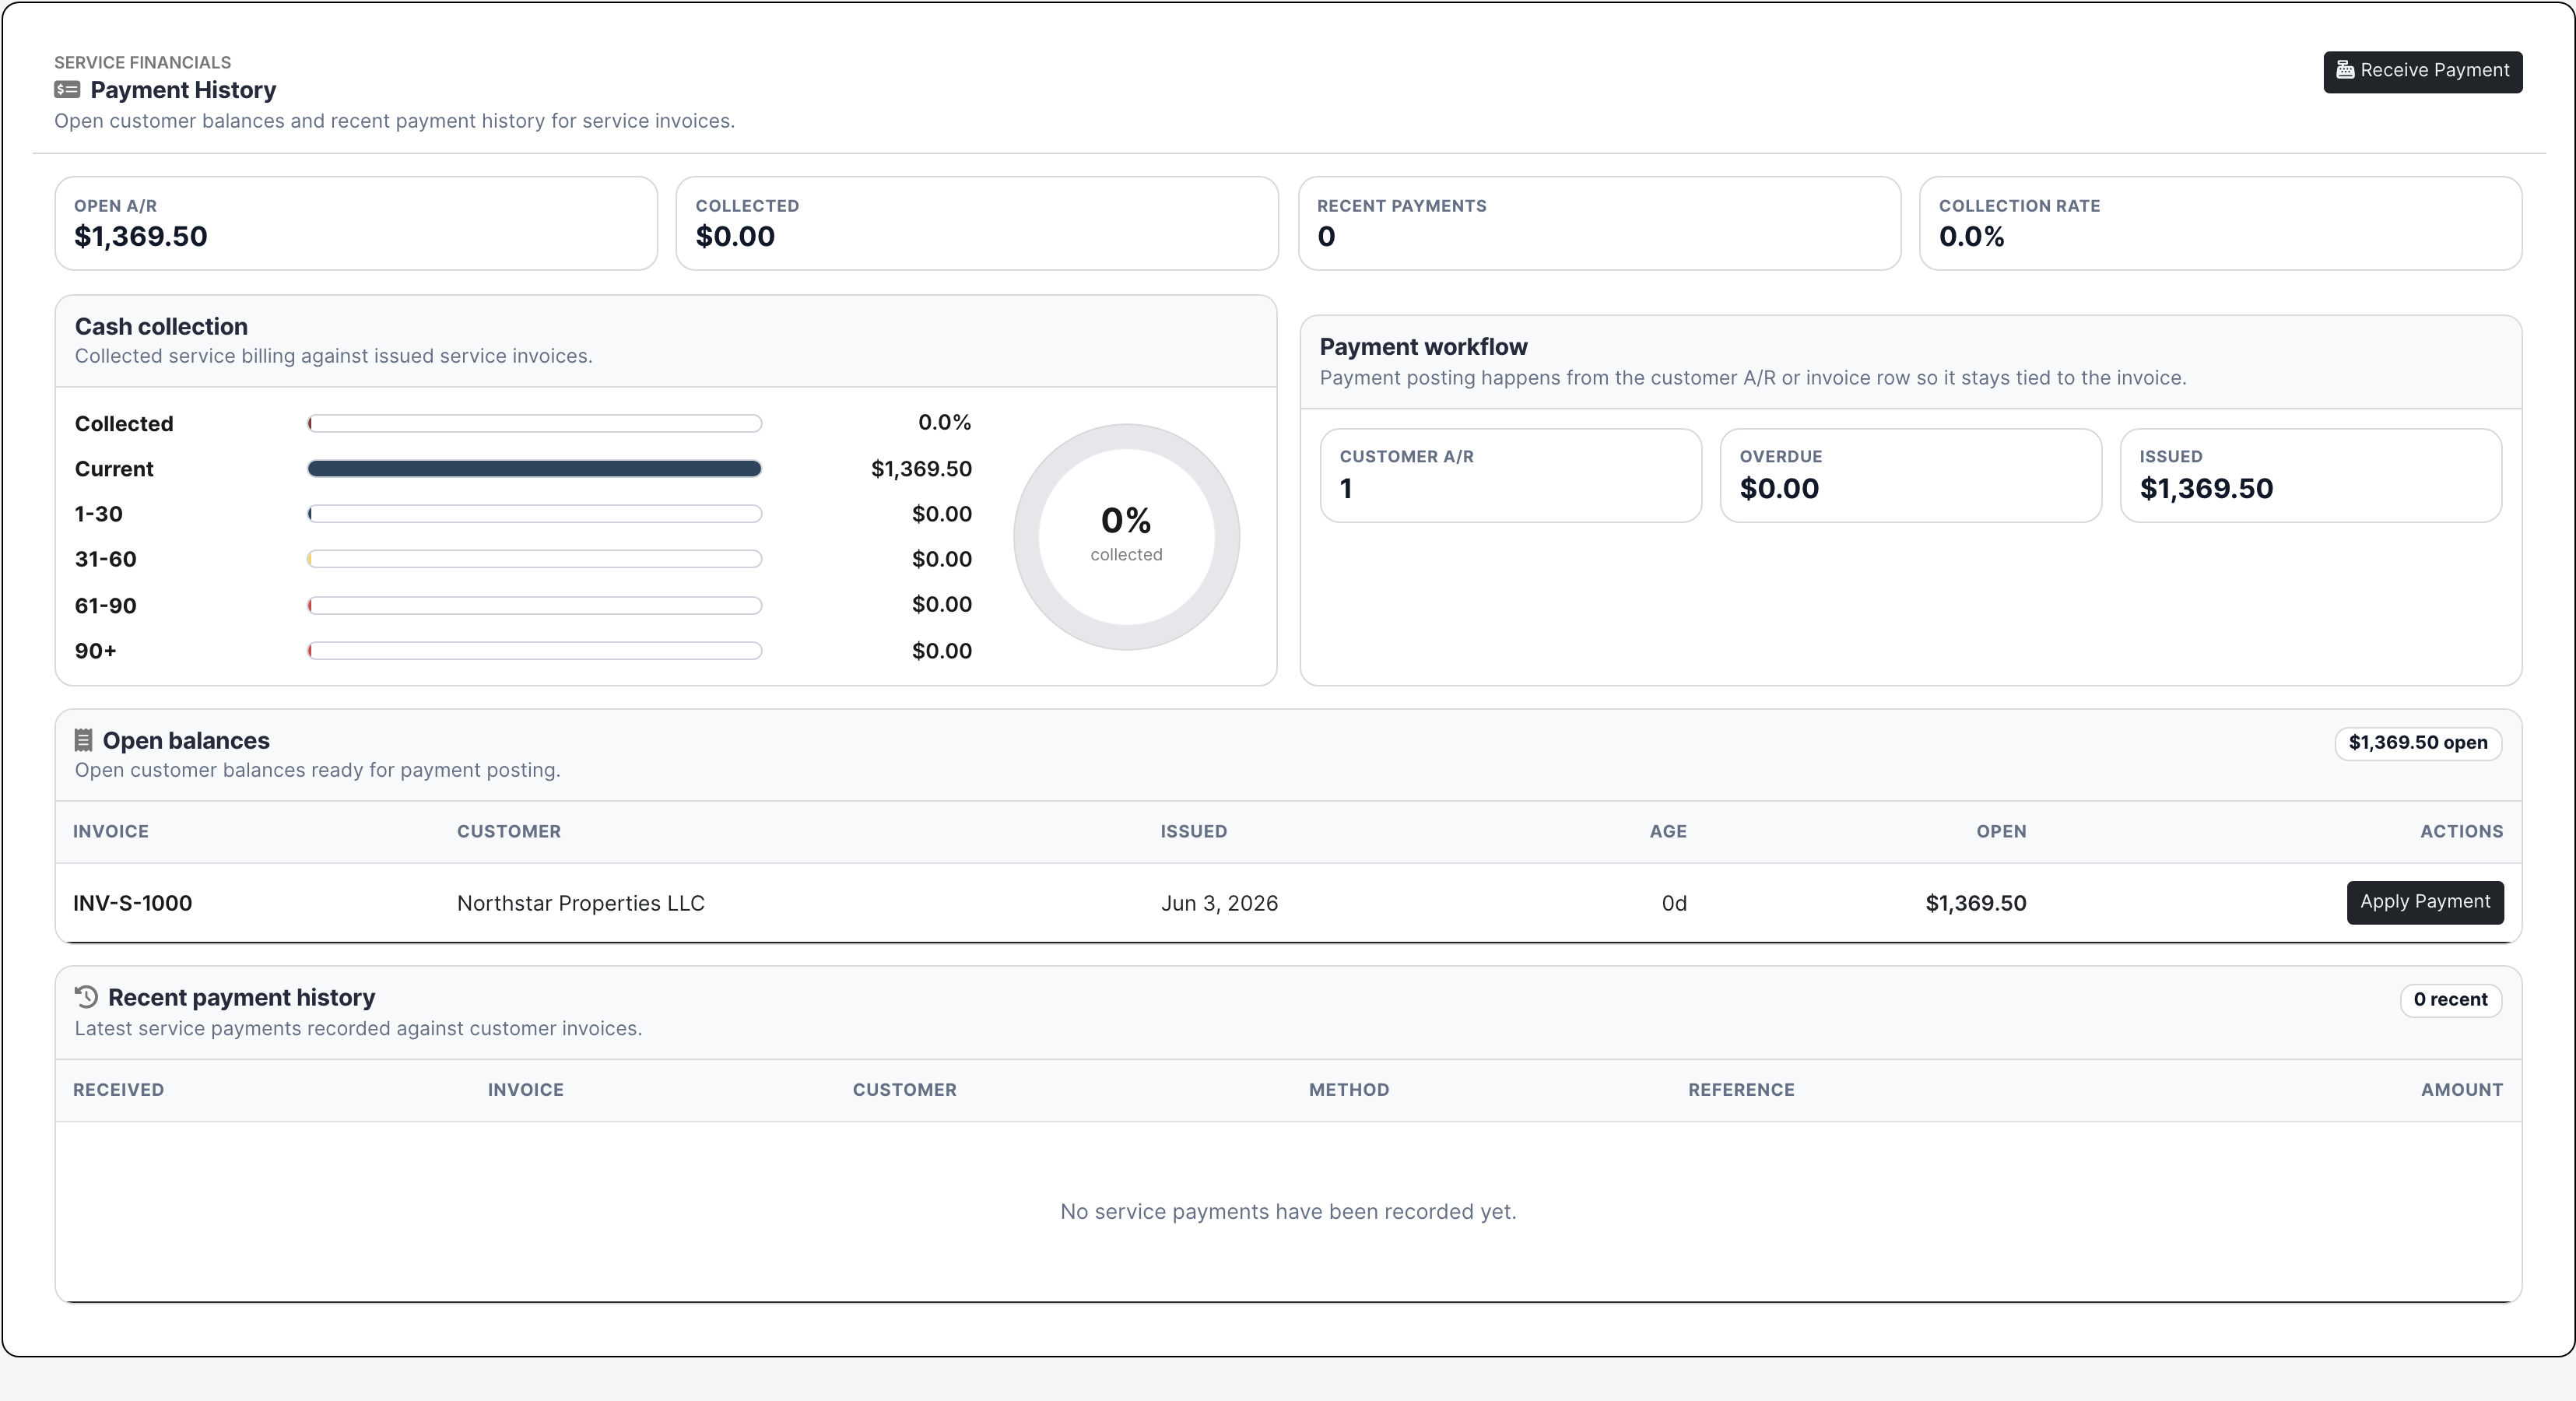Click the 0d age value

tap(1674, 903)
